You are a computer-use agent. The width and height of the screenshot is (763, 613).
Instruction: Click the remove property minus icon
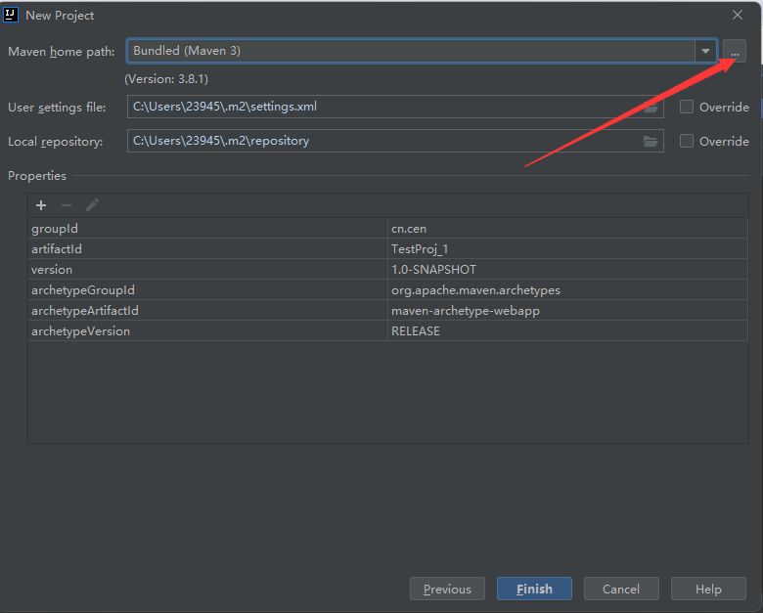(x=67, y=205)
